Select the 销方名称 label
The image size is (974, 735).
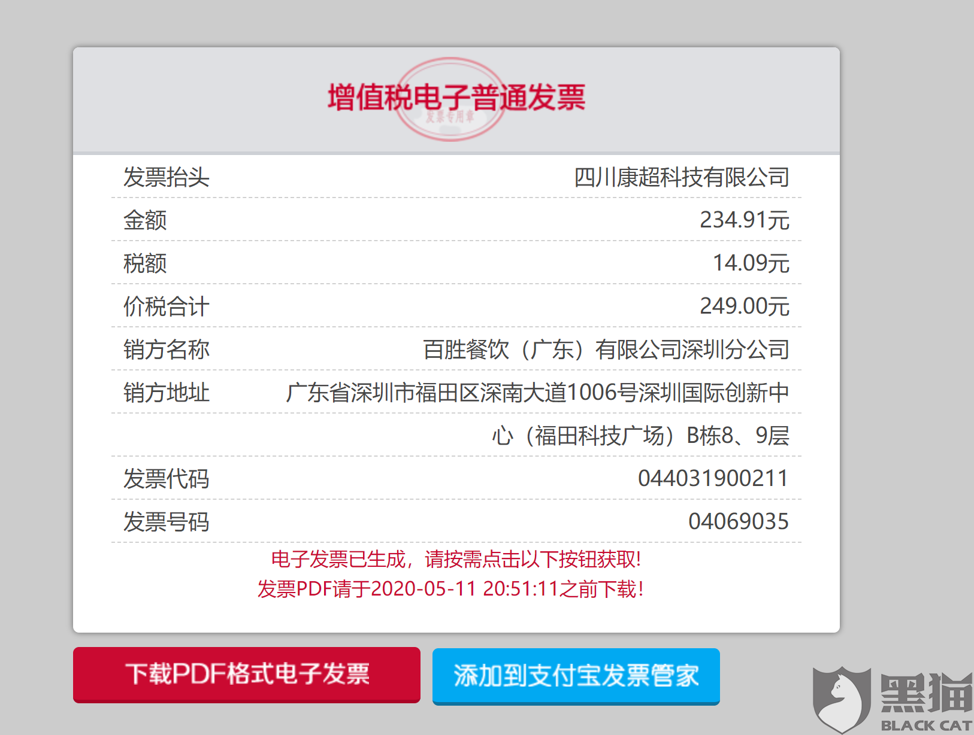167,350
